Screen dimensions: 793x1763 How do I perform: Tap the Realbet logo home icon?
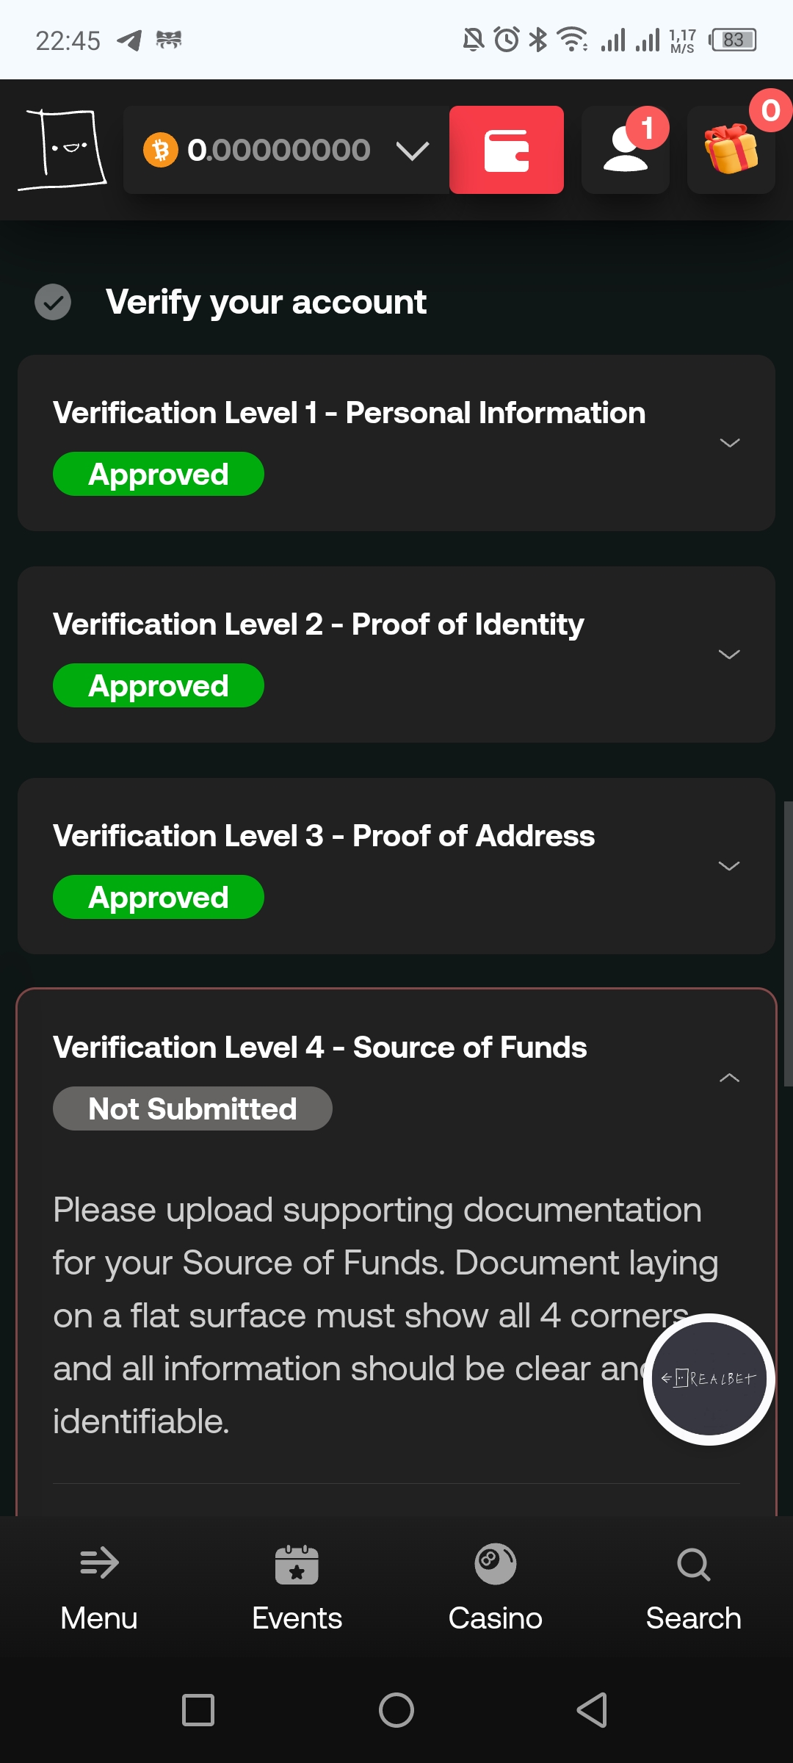point(63,150)
